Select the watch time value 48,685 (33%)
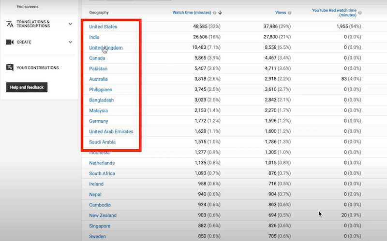Screen dimensions: 387x241 pyautogui.click(x=207, y=27)
